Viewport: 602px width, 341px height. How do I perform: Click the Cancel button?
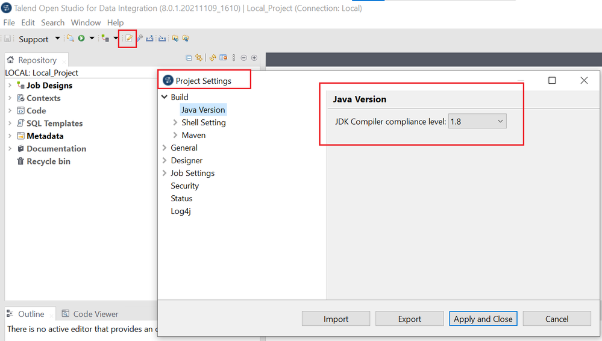pos(557,319)
